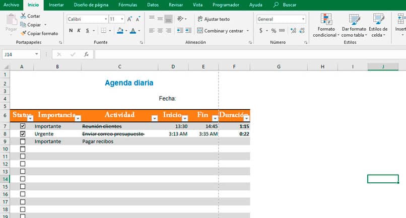Viewport: 406px width, 218px height.
Task: Click Ajustar texto button
Action: pos(214,19)
